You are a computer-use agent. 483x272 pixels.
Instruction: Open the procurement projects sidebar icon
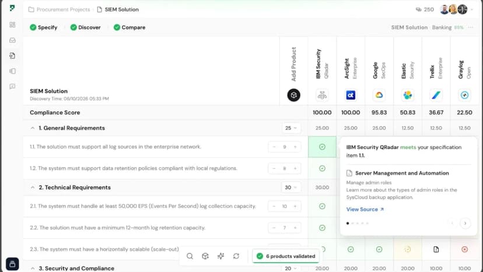pyautogui.click(x=12, y=55)
